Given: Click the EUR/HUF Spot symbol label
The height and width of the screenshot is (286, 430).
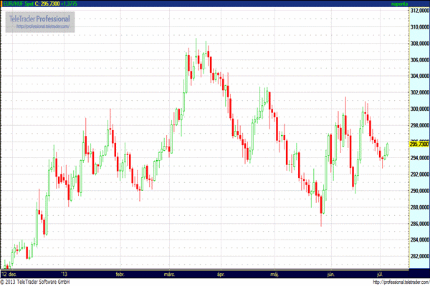Looking at the screenshot, I should [x=18, y=4].
